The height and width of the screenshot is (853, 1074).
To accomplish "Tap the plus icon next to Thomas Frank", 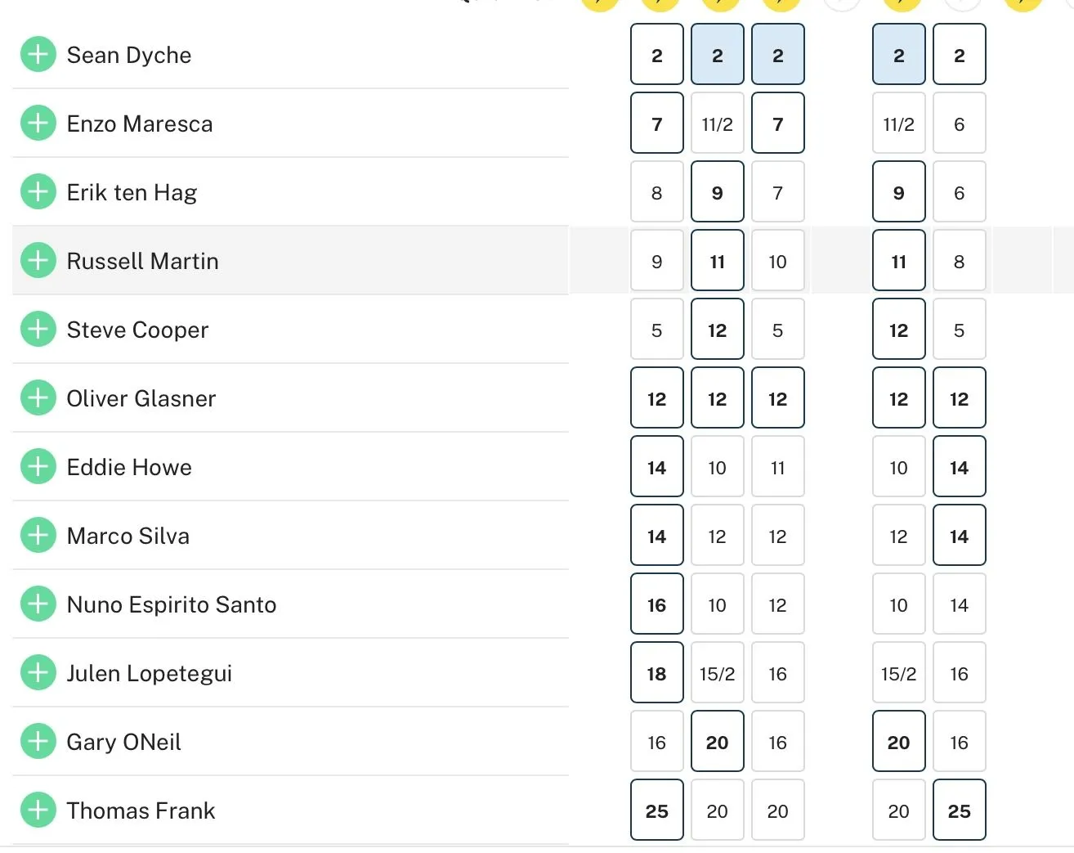I will click(38, 810).
